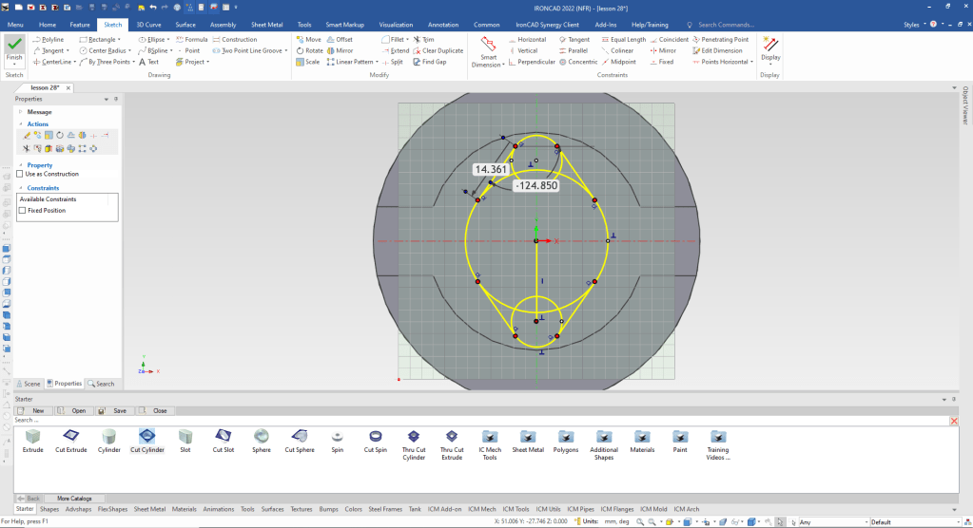
Task: Click the Perpendicular constraint tool
Action: (535, 62)
